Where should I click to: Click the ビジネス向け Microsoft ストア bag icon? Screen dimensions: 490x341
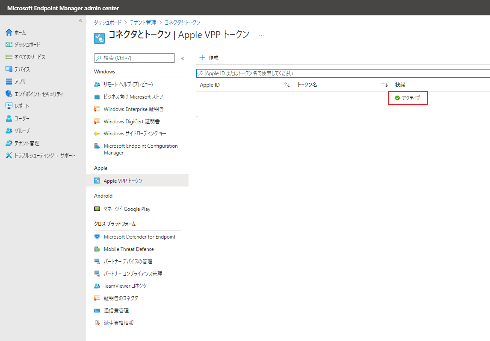coord(97,97)
